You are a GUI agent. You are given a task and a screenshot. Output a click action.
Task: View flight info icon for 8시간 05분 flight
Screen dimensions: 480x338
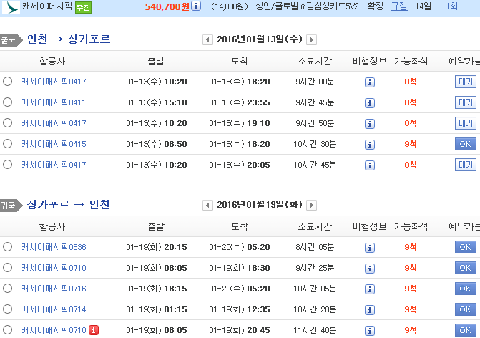(370, 248)
